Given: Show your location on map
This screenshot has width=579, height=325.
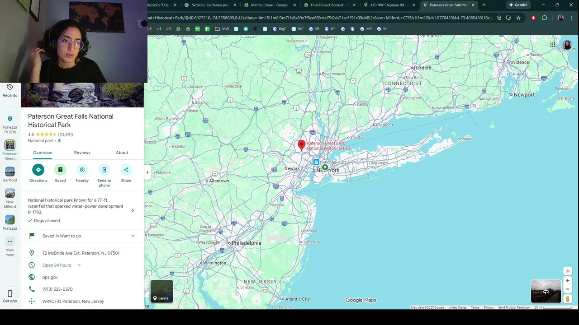Looking at the screenshot, I should point(568,271).
